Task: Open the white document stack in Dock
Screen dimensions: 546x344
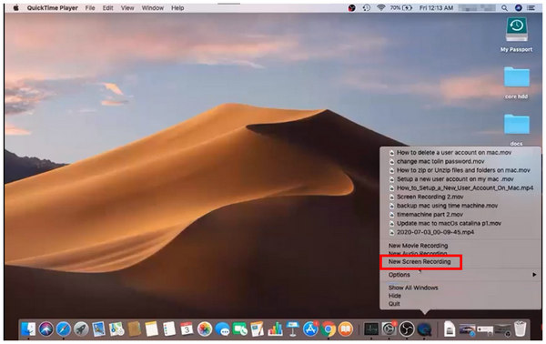Action: point(450,329)
